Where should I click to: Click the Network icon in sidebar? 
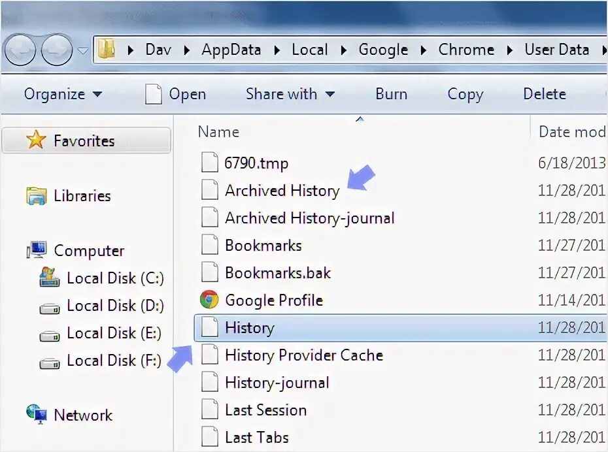[x=37, y=414]
